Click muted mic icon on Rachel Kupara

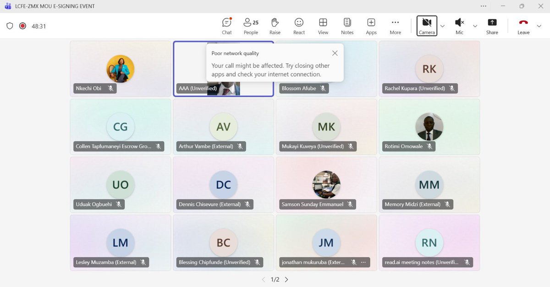pos(452,88)
